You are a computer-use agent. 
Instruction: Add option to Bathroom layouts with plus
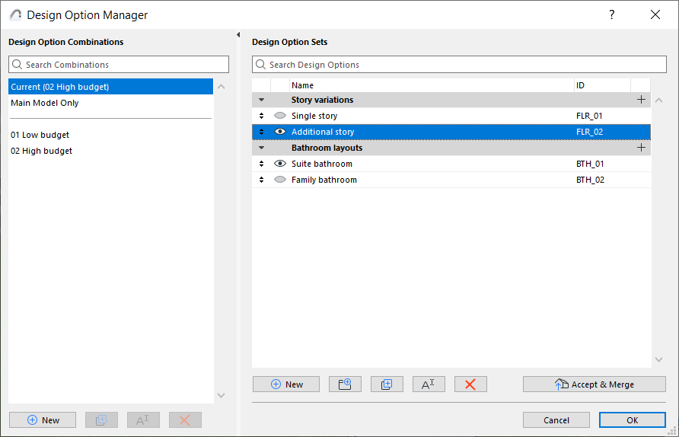(642, 148)
